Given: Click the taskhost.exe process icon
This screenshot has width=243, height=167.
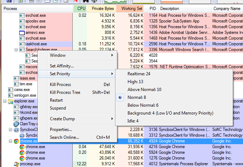Looking at the screenshot, I should click(22, 44).
